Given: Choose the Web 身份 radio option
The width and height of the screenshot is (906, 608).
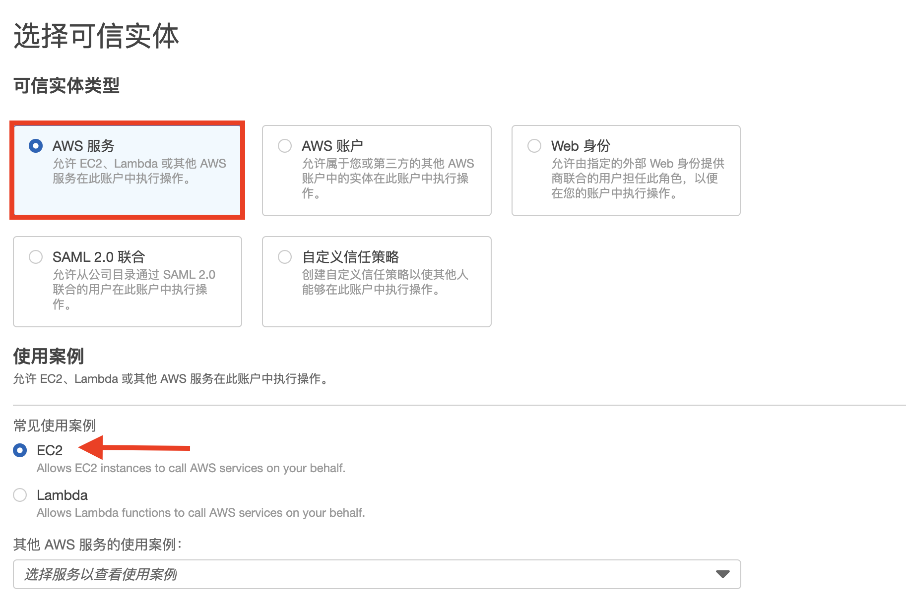Looking at the screenshot, I should coord(534,146).
